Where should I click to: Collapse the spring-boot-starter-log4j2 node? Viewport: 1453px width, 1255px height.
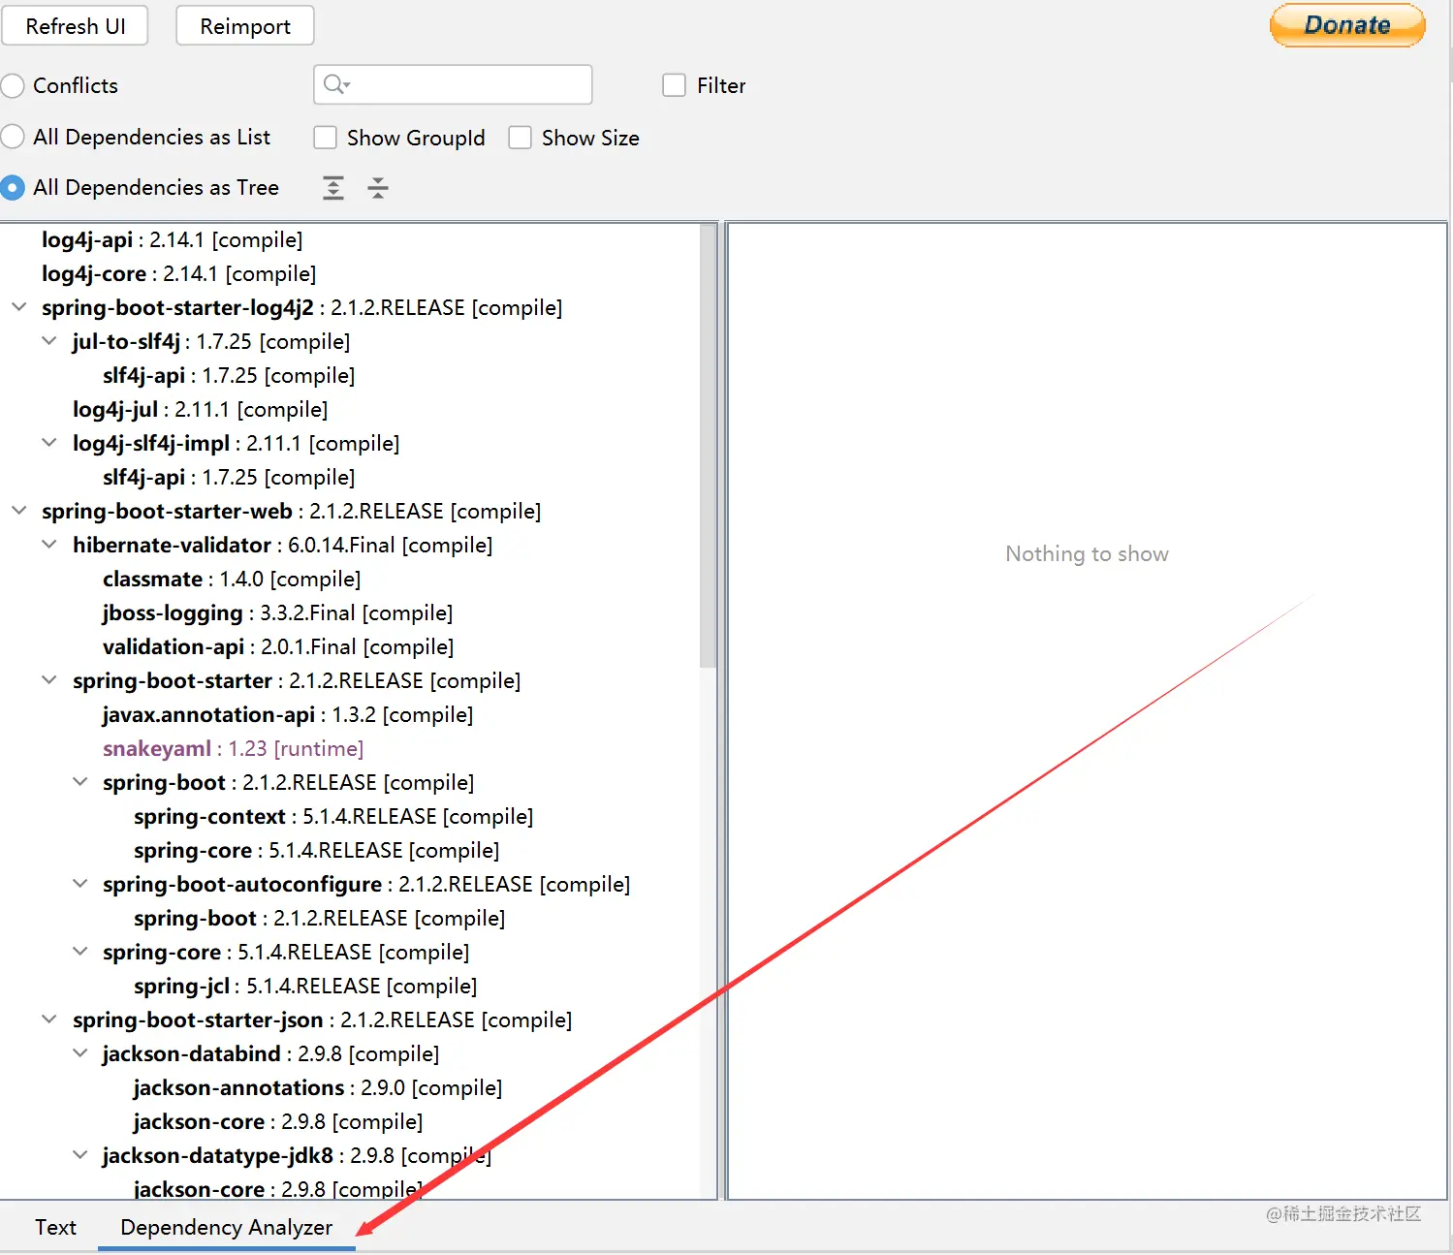(x=18, y=307)
